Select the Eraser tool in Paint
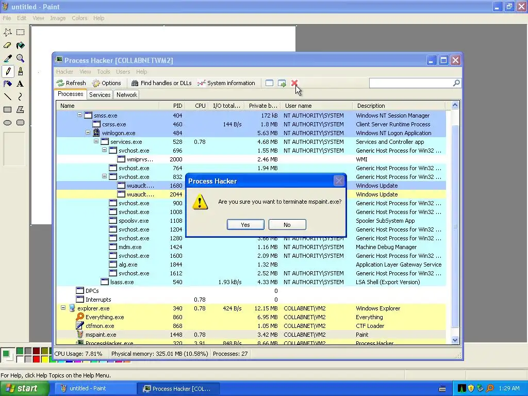This screenshot has height=396, width=528. click(x=8, y=45)
